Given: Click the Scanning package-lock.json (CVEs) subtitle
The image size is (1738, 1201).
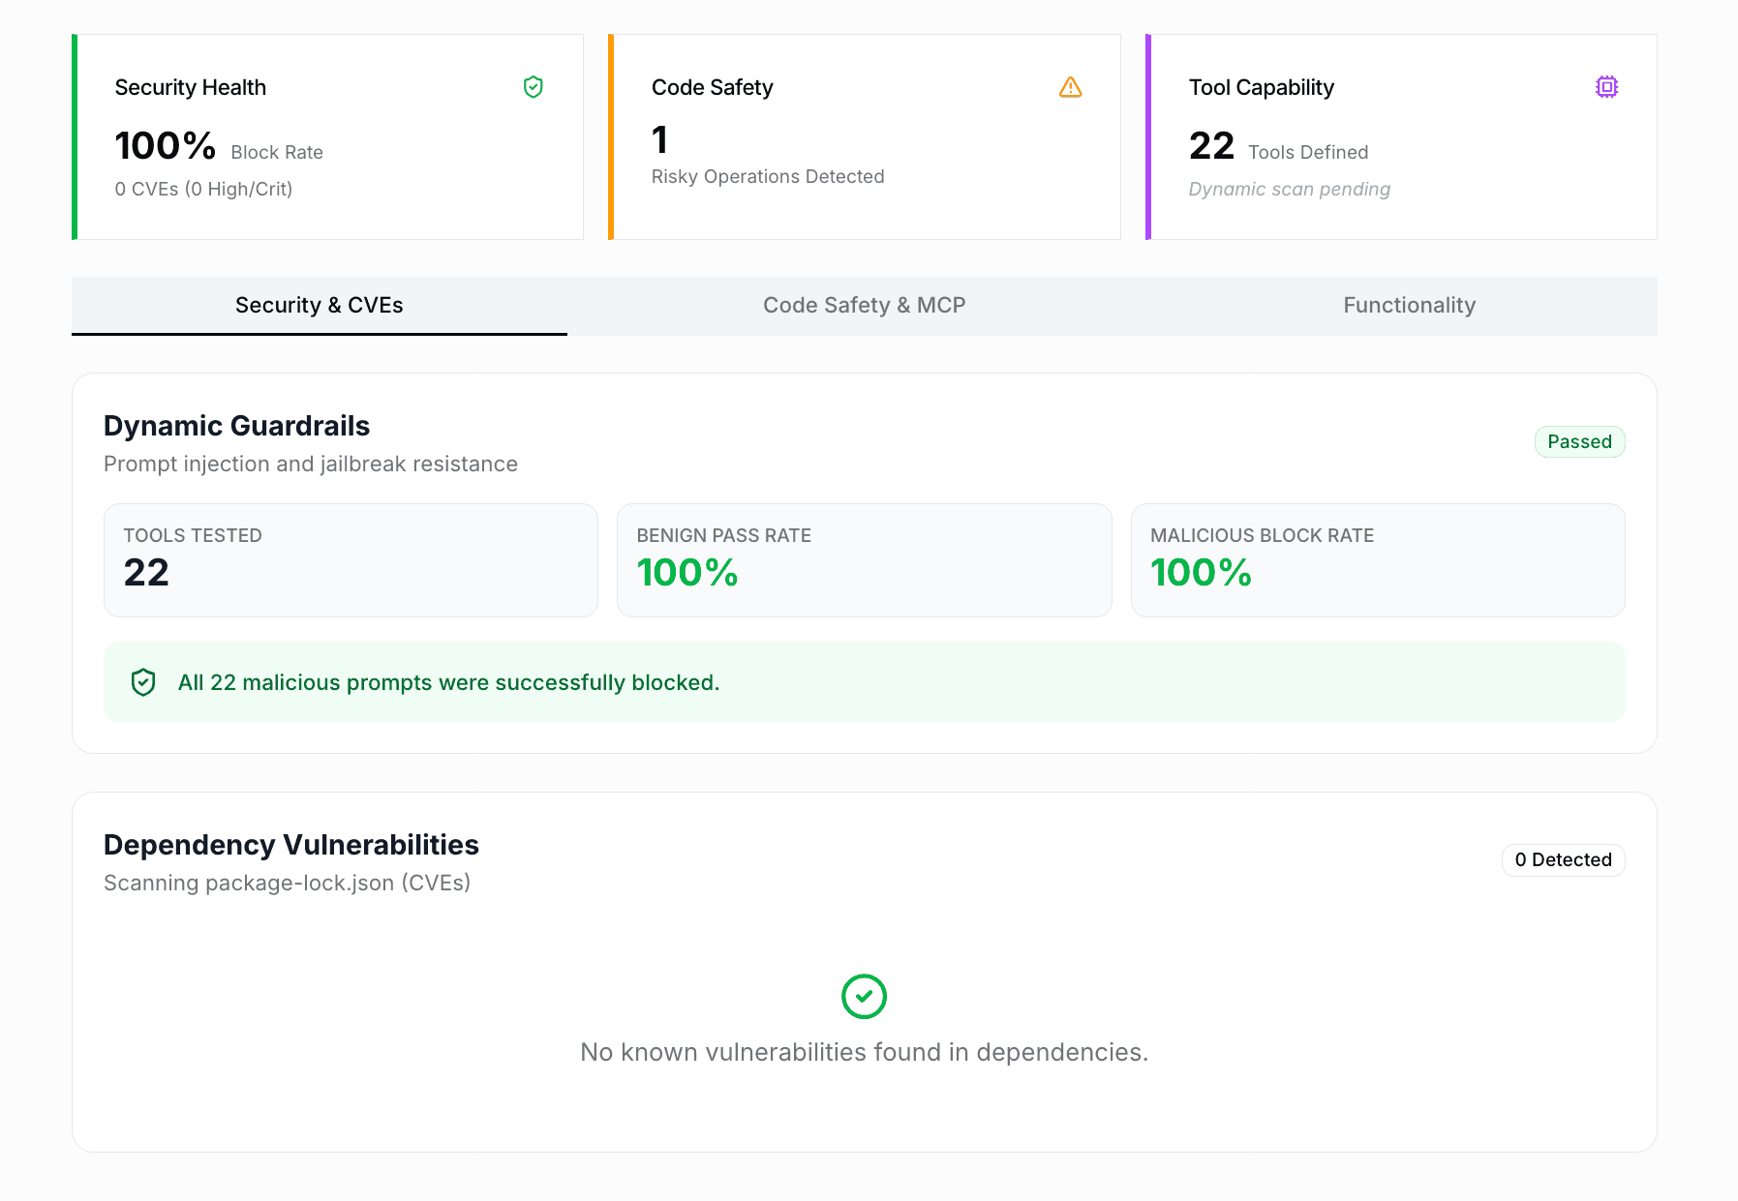Looking at the screenshot, I should (288, 884).
